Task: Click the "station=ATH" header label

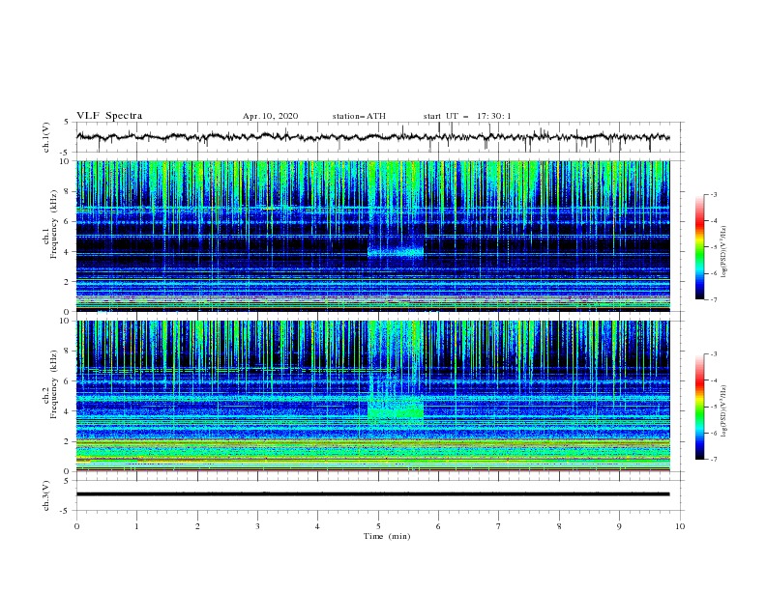Action: [359, 116]
